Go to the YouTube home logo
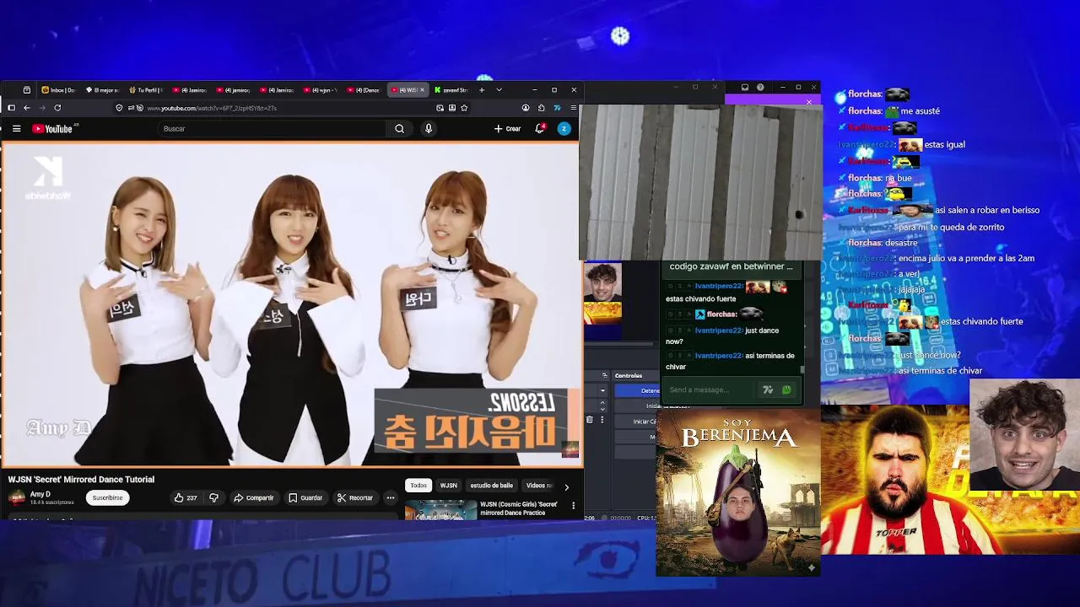The height and width of the screenshot is (607, 1080). [53, 129]
